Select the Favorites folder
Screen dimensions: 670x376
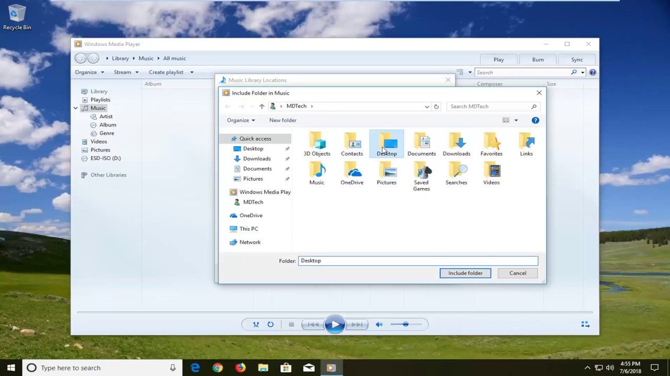pyautogui.click(x=491, y=144)
